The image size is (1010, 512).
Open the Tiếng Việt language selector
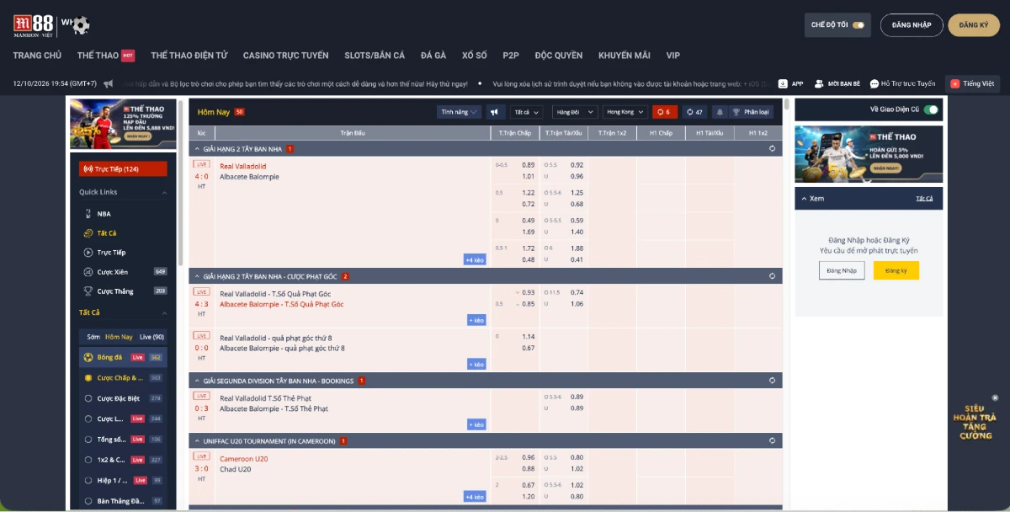tap(973, 83)
